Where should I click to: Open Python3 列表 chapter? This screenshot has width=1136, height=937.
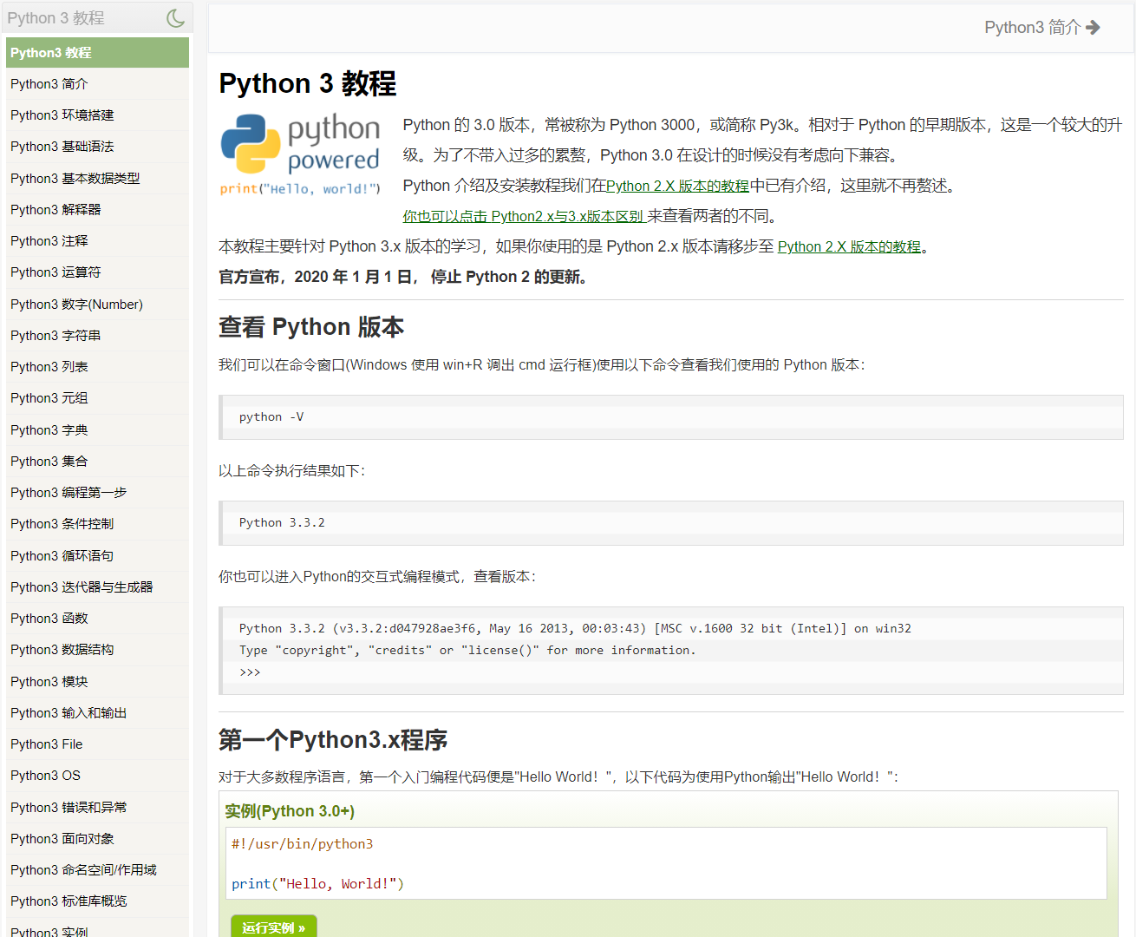coord(97,367)
